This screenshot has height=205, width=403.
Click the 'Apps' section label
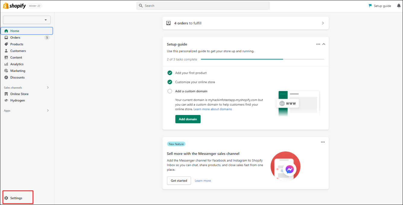pyautogui.click(x=7, y=110)
